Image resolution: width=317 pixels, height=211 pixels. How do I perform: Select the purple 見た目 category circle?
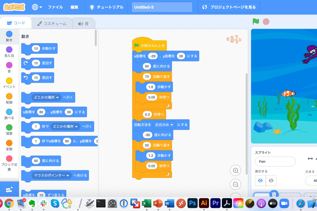click(x=9, y=50)
